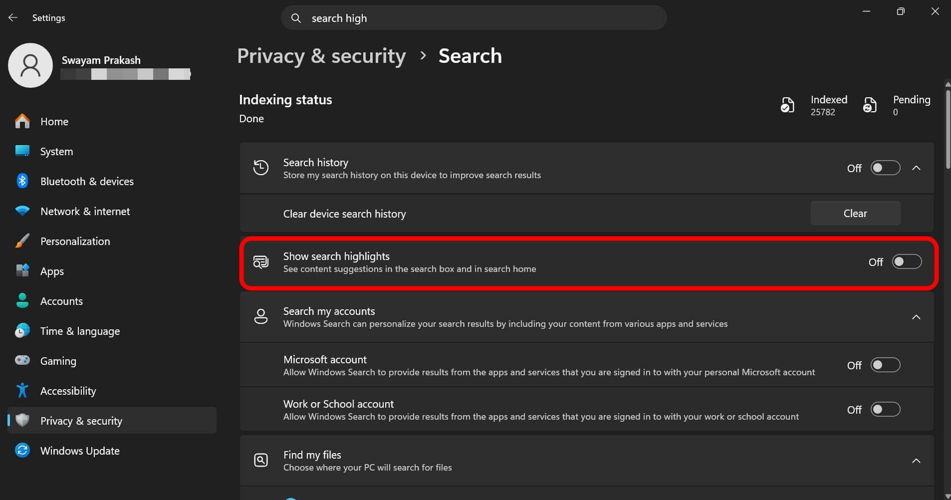Collapse the Find my files section
This screenshot has height=500, width=951.
[917, 460]
